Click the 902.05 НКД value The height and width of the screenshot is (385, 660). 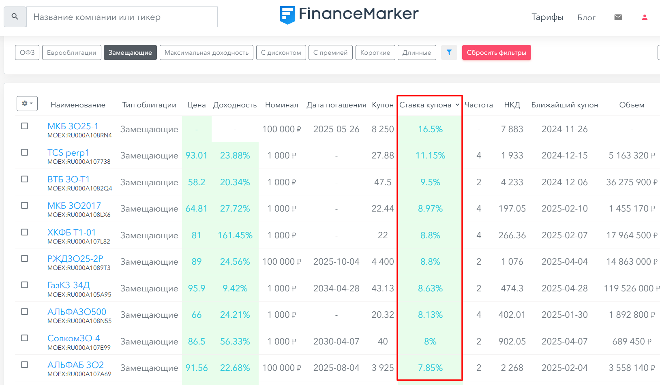pyautogui.click(x=512, y=341)
